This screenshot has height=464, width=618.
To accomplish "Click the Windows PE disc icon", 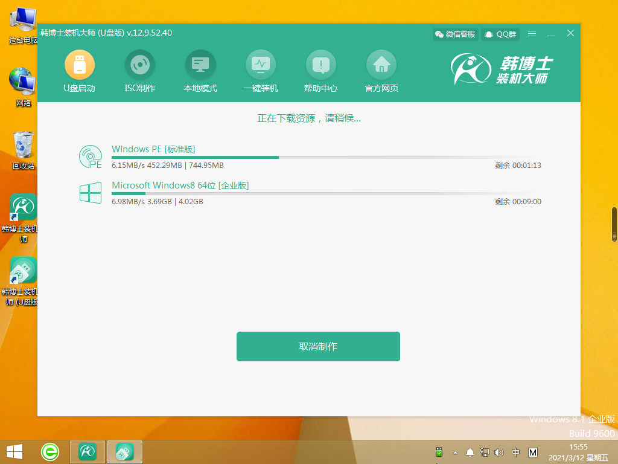I will (91, 156).
